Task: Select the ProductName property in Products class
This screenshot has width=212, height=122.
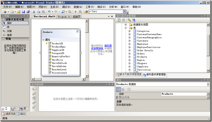Action: [59, 47]
